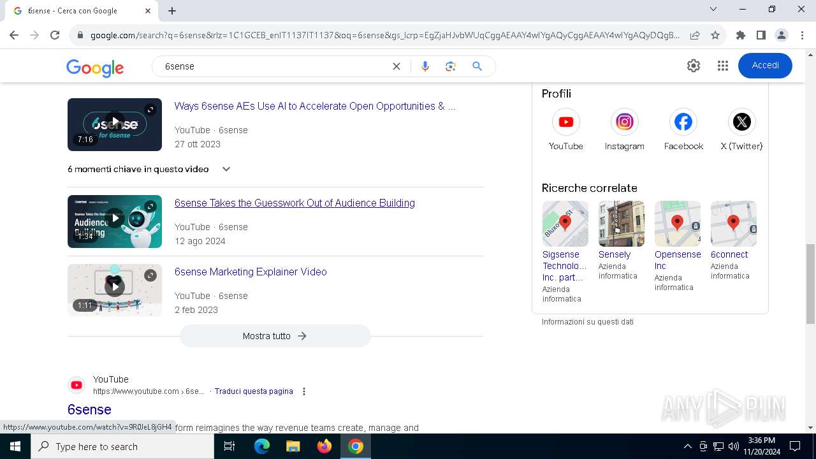Viewport: 816px width, 459px height.
Task: Launch Firefox from taskbar
Action: 324,446
